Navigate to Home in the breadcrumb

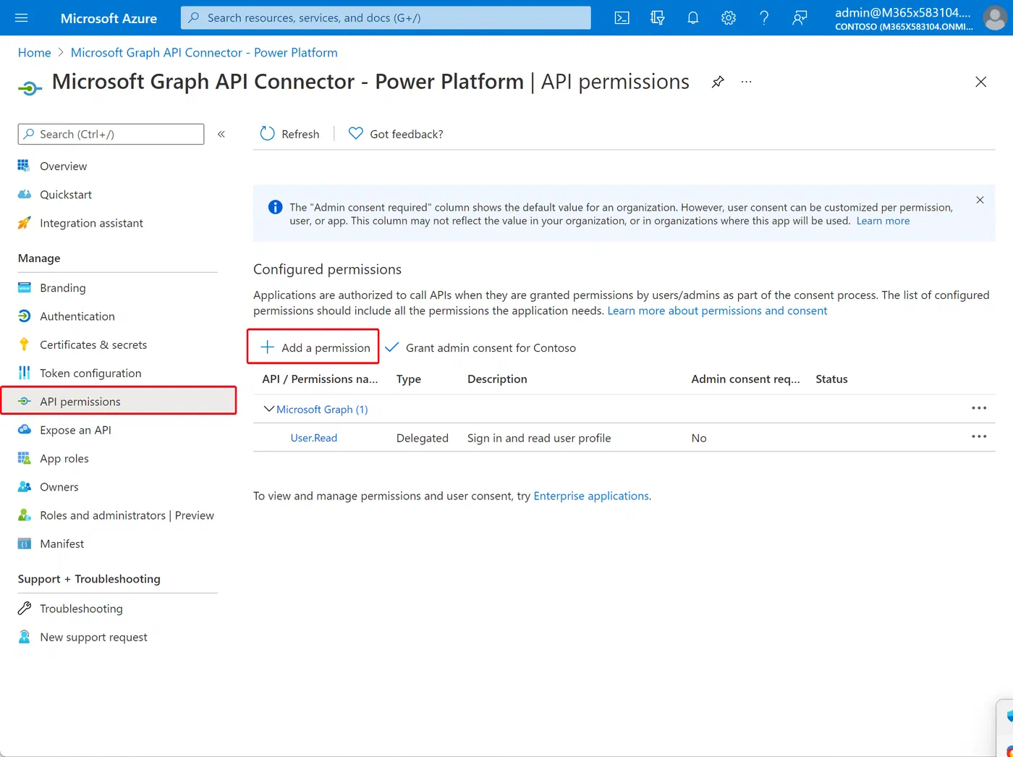coord(35,53)
